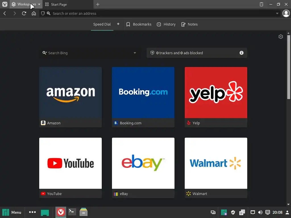291x218 pixels.
Task: Reload the current page
Action: pos(24,13)
